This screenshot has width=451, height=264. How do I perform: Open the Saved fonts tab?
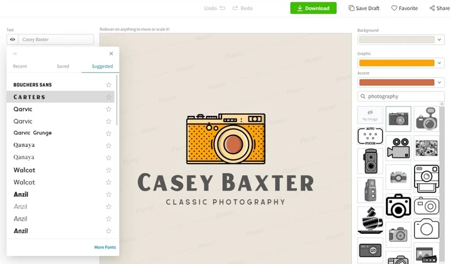point(63,66)
